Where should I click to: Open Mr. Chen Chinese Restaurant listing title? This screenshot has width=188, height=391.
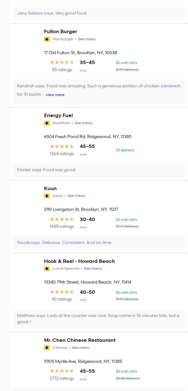[x=80, y=340]
